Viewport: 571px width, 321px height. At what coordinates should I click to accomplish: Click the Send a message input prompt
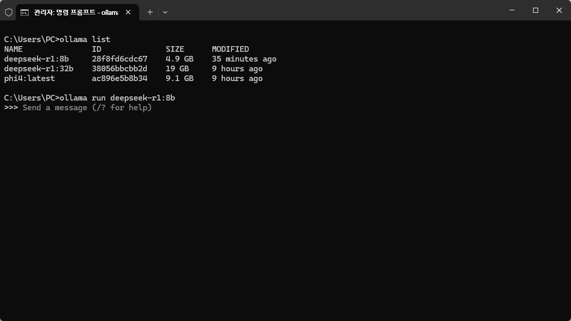click(87, 108)
